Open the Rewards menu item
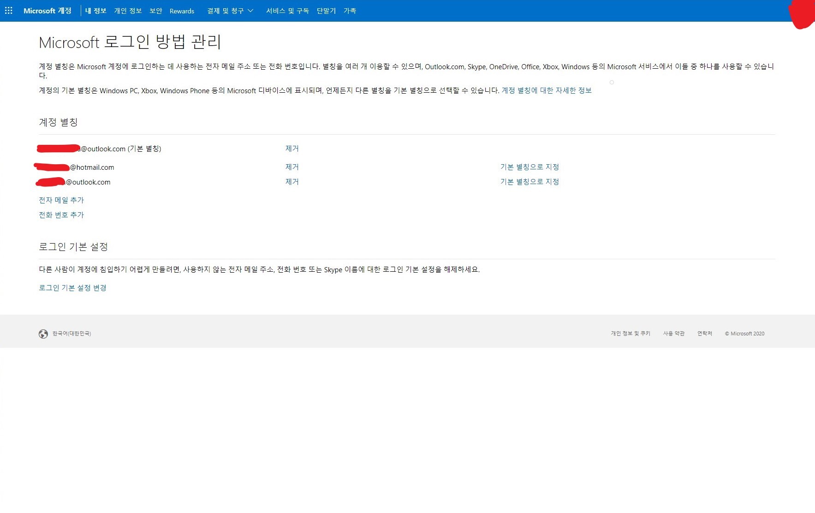 [x=182, y=11]
